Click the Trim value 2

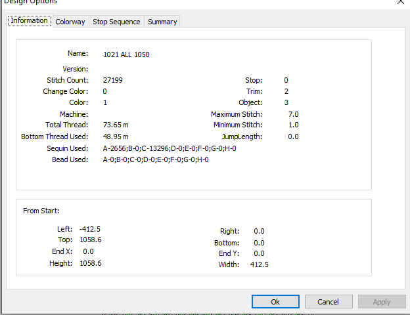tap(286, 91)
